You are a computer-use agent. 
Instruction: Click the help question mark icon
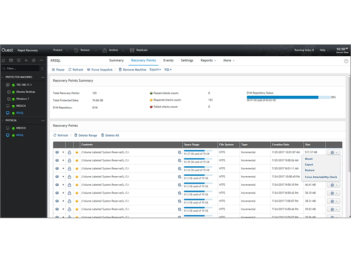pos(346,61)
